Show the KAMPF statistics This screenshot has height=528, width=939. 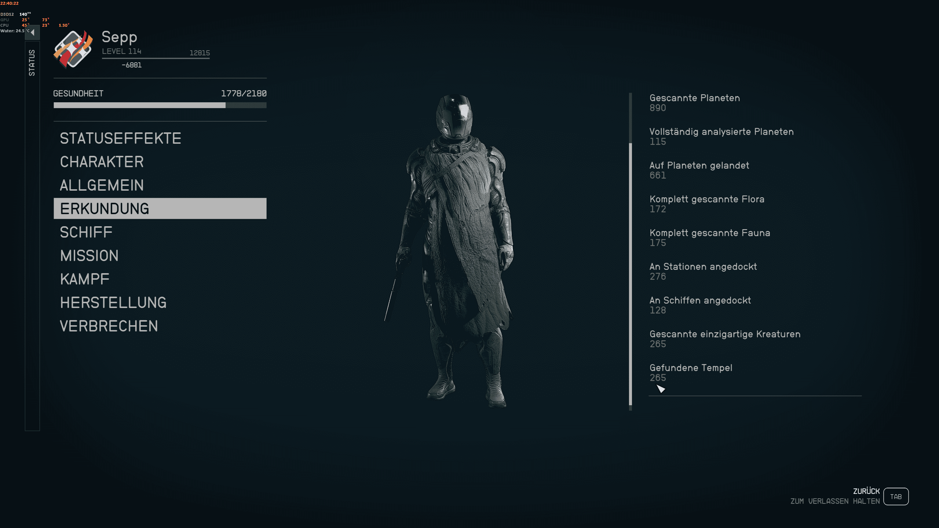click(160, 279)
